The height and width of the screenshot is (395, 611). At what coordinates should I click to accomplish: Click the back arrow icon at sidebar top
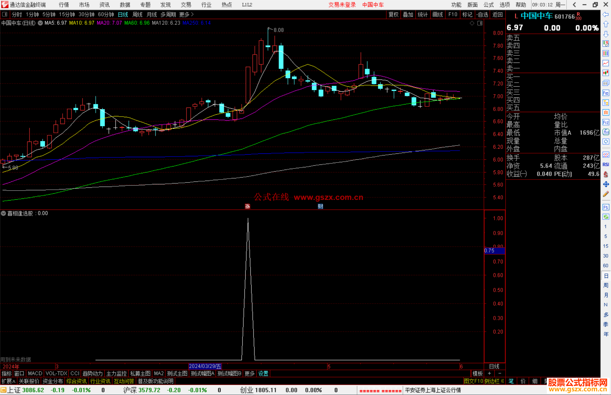(606, 14)
